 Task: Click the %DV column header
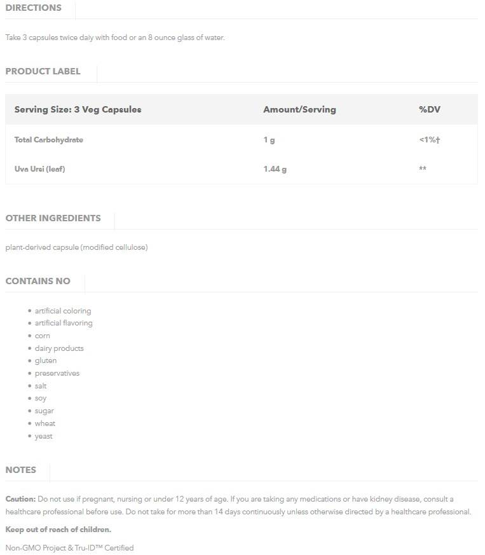point(429,109)
